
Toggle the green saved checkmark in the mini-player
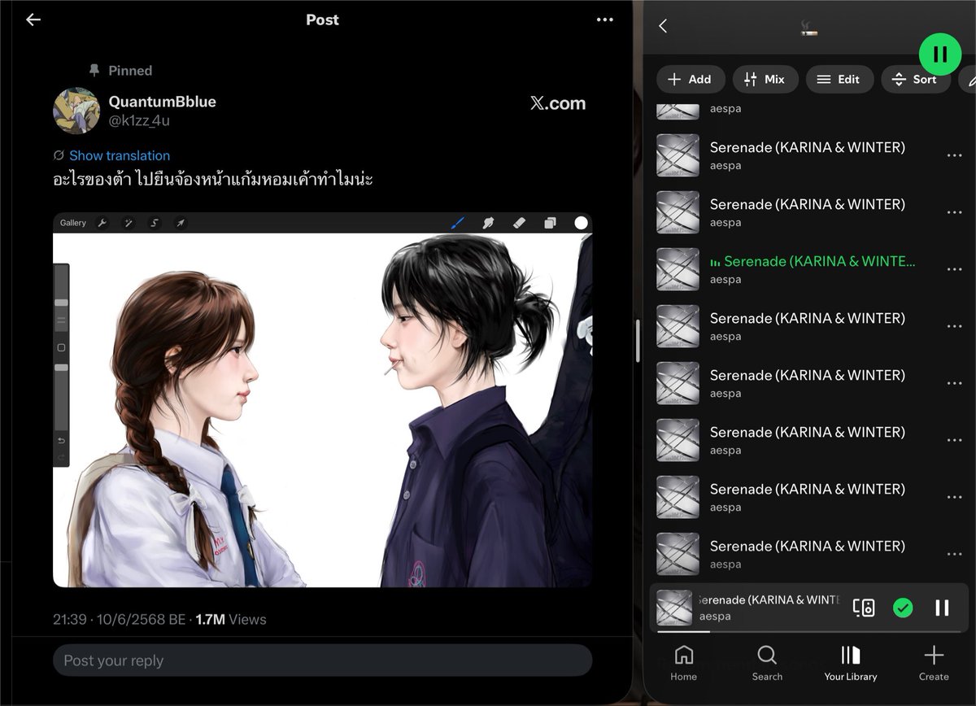pyautogui.click(x=903, y=608)
